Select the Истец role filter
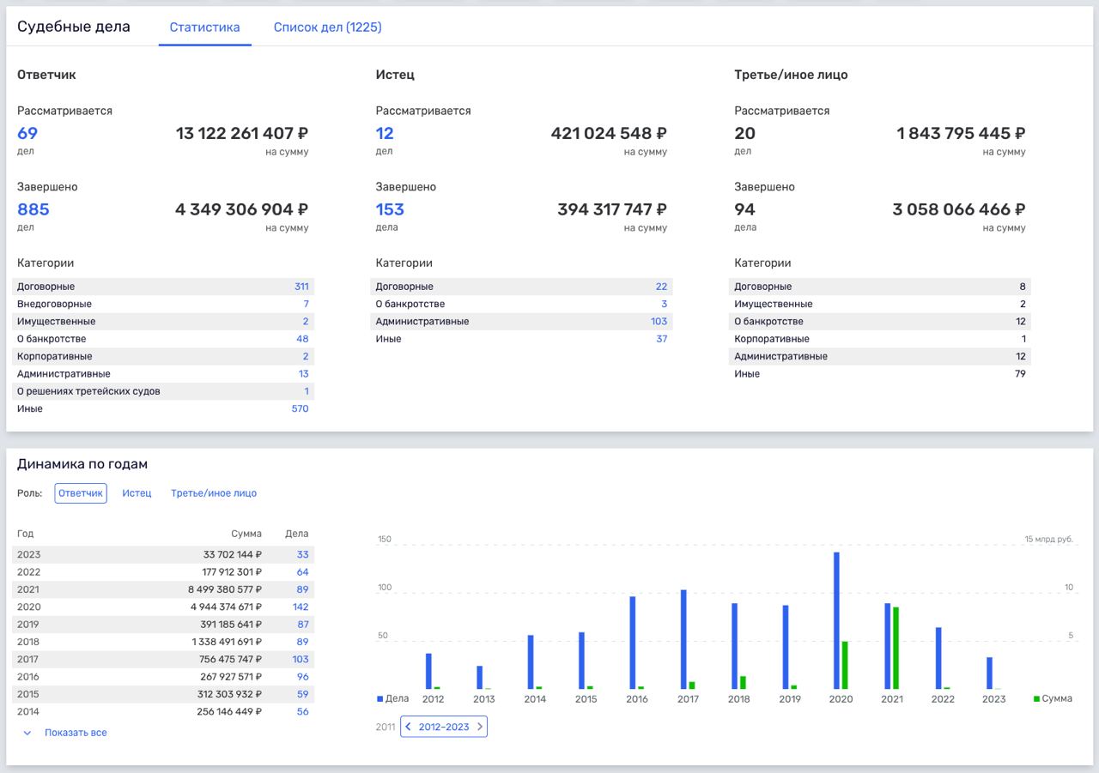1099x773 pixels. click(x=137, y=493)
